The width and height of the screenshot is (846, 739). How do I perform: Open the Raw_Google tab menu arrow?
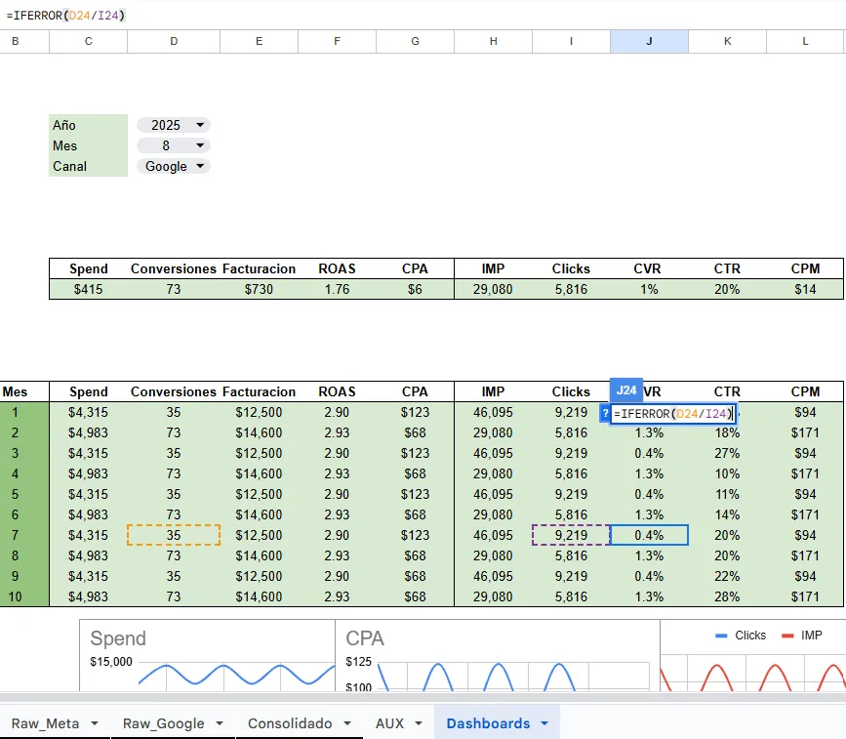(x=220, y=723)
